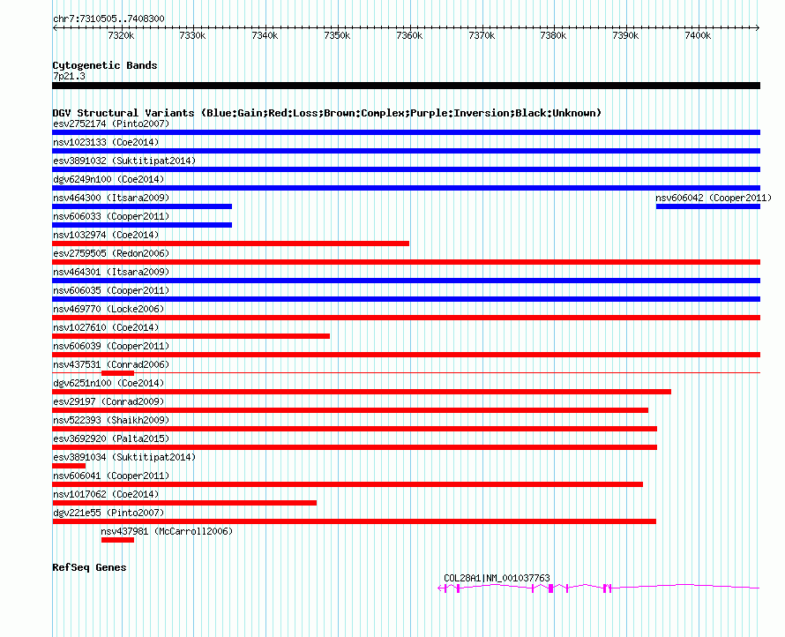Click the esv2752174 (Pinto2007) variant label
785x637 pixels.
point(111,124)
